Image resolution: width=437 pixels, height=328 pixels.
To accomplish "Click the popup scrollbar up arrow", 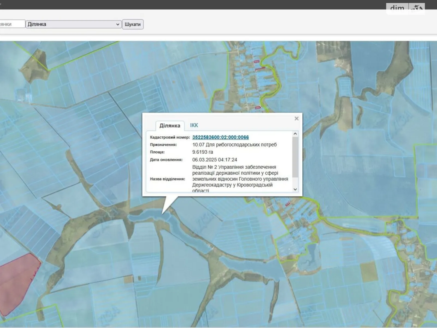I will click(295, 134).
